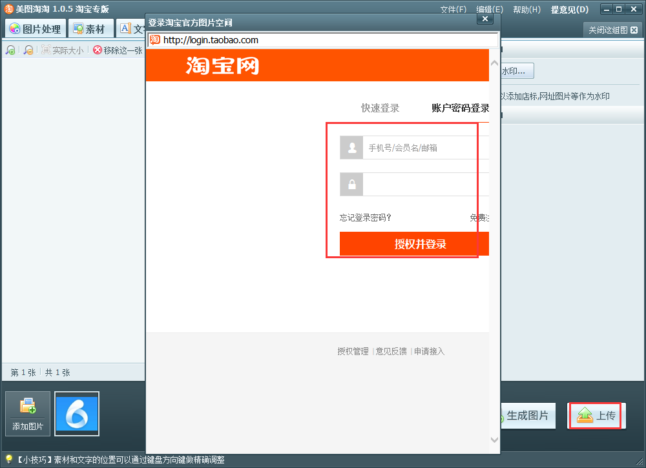Click 移除这一张 to remove this image

pos(118,50)
